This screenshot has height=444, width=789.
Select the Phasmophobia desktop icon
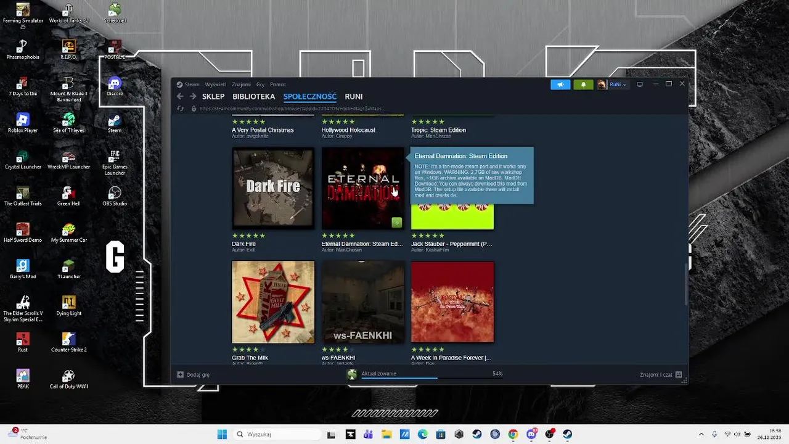[23, 50]
